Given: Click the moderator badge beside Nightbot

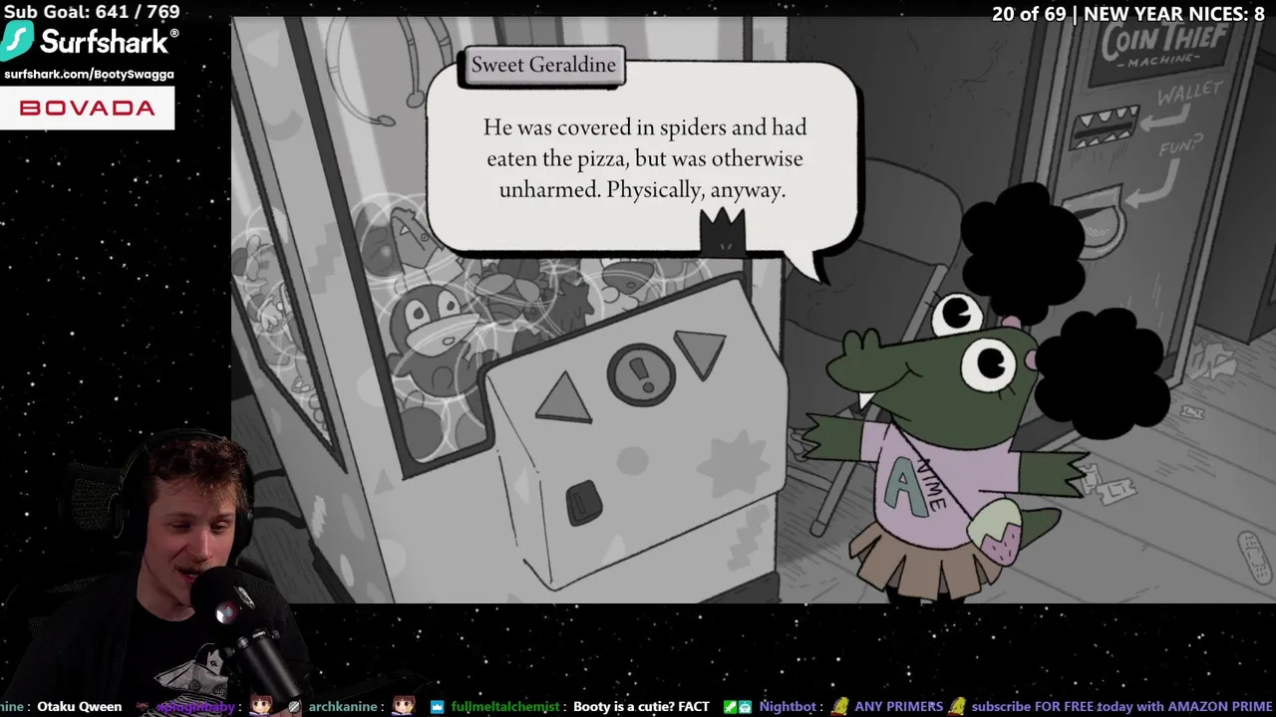Looking at the screenshot, I should (x=730, y=707).
